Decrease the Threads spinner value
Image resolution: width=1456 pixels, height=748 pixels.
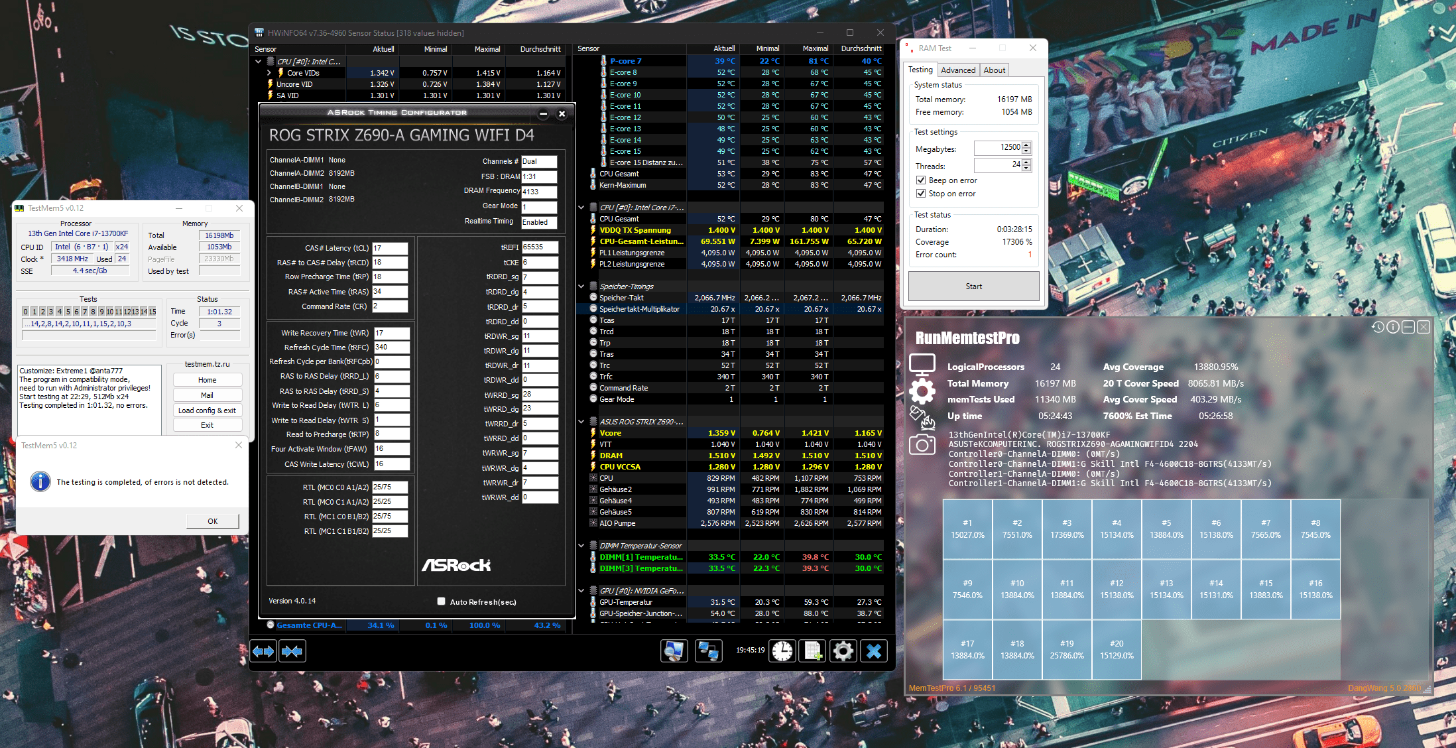(x=1027, y=168)
